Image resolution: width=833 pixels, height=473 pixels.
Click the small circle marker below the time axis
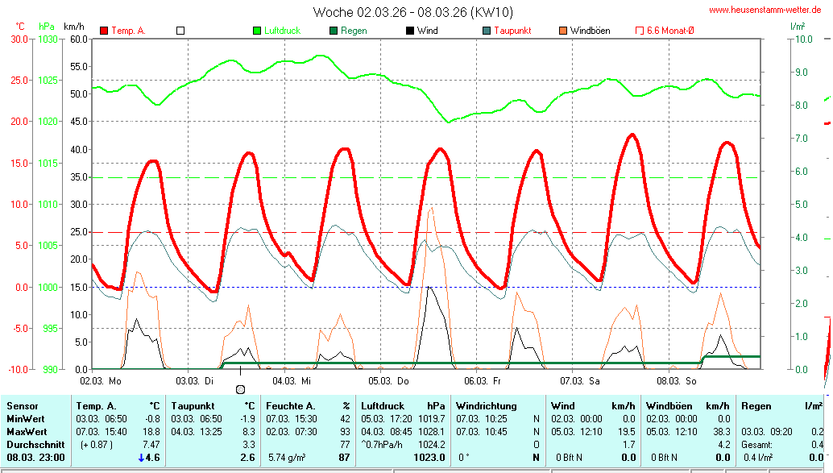[240, 389]
